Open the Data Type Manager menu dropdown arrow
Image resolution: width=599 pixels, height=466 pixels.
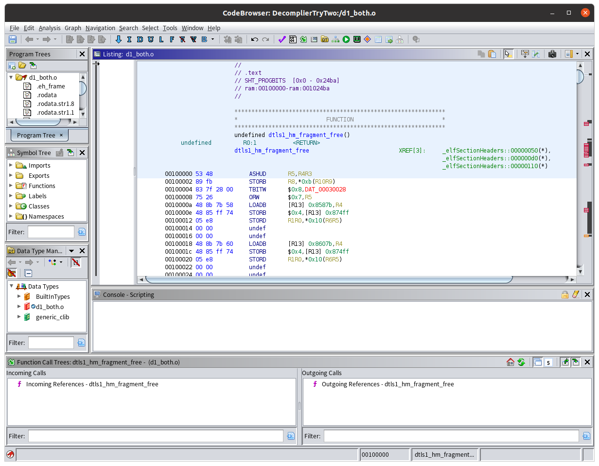pos(71,251)
